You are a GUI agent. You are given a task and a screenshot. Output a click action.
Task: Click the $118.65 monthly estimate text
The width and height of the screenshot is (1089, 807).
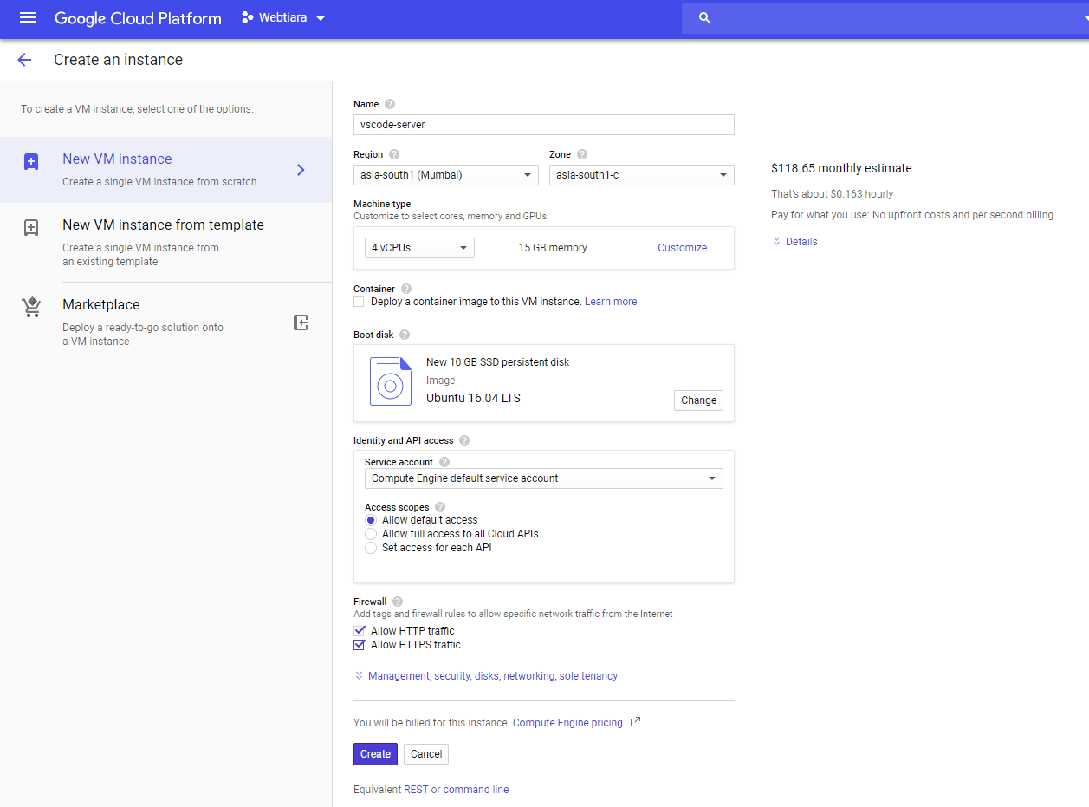(841, 168)
